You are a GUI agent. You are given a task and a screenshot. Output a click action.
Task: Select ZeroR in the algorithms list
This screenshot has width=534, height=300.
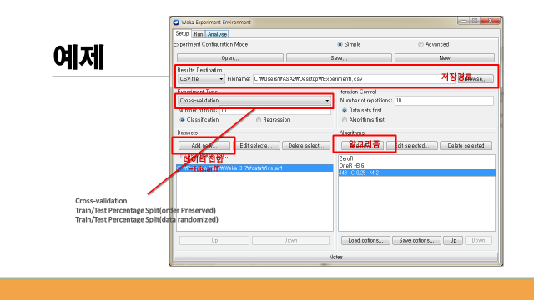click(416, 158)
